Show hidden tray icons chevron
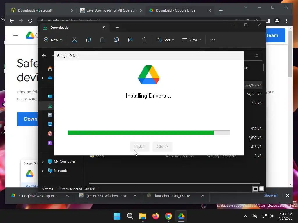This screenshot has height=223, width=298. (246, 216)
